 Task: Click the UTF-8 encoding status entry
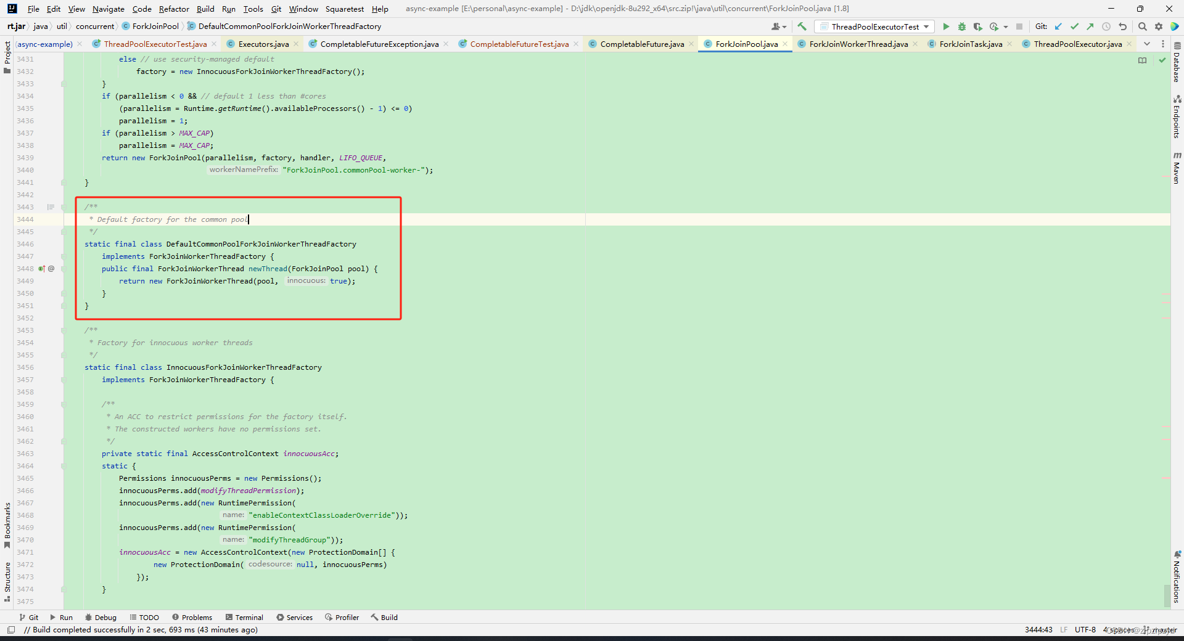(1085, 630)
